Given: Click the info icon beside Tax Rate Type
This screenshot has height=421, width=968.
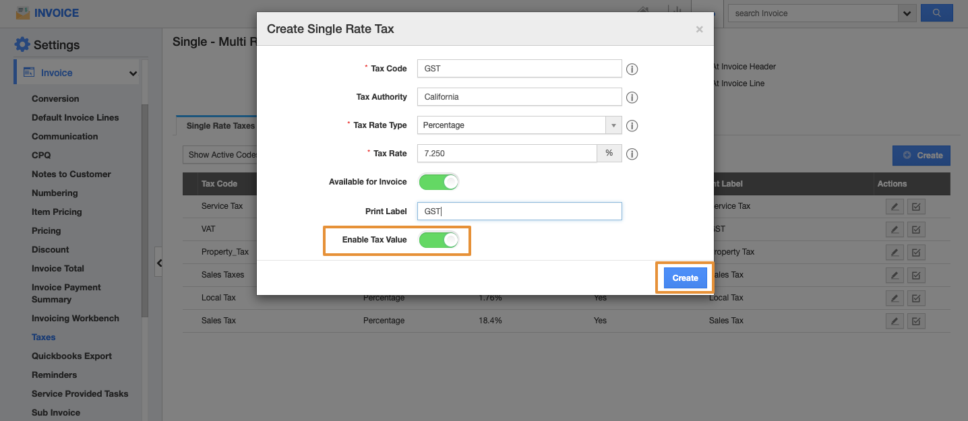Looking at the screenshot, I should [x=632, y=126].
